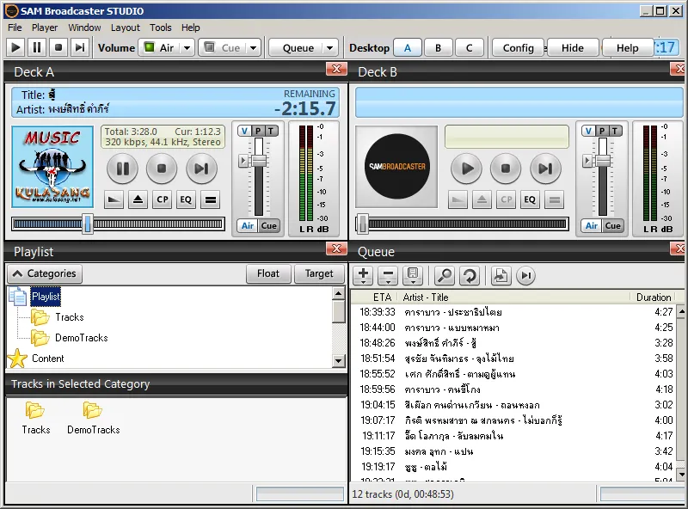Click the main toolbar Play icon
Image resolution: width=688 pixels, height=509 pixels.
tap(15, 47)
